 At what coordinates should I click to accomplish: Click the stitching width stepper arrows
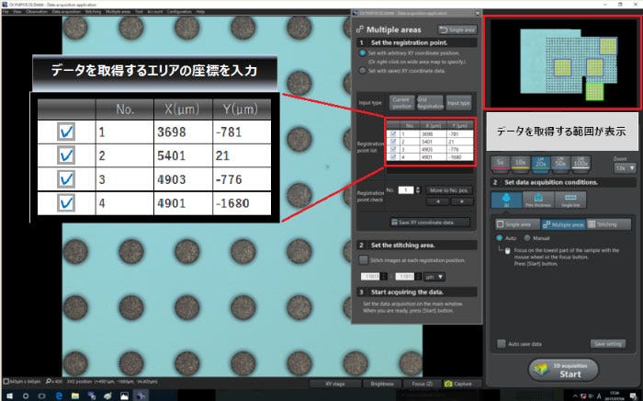tap(384, 277)
